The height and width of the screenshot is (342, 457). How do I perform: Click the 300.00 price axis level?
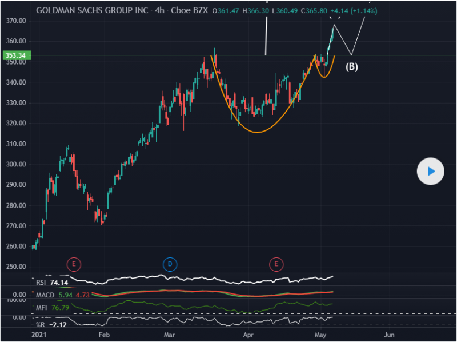15,164
